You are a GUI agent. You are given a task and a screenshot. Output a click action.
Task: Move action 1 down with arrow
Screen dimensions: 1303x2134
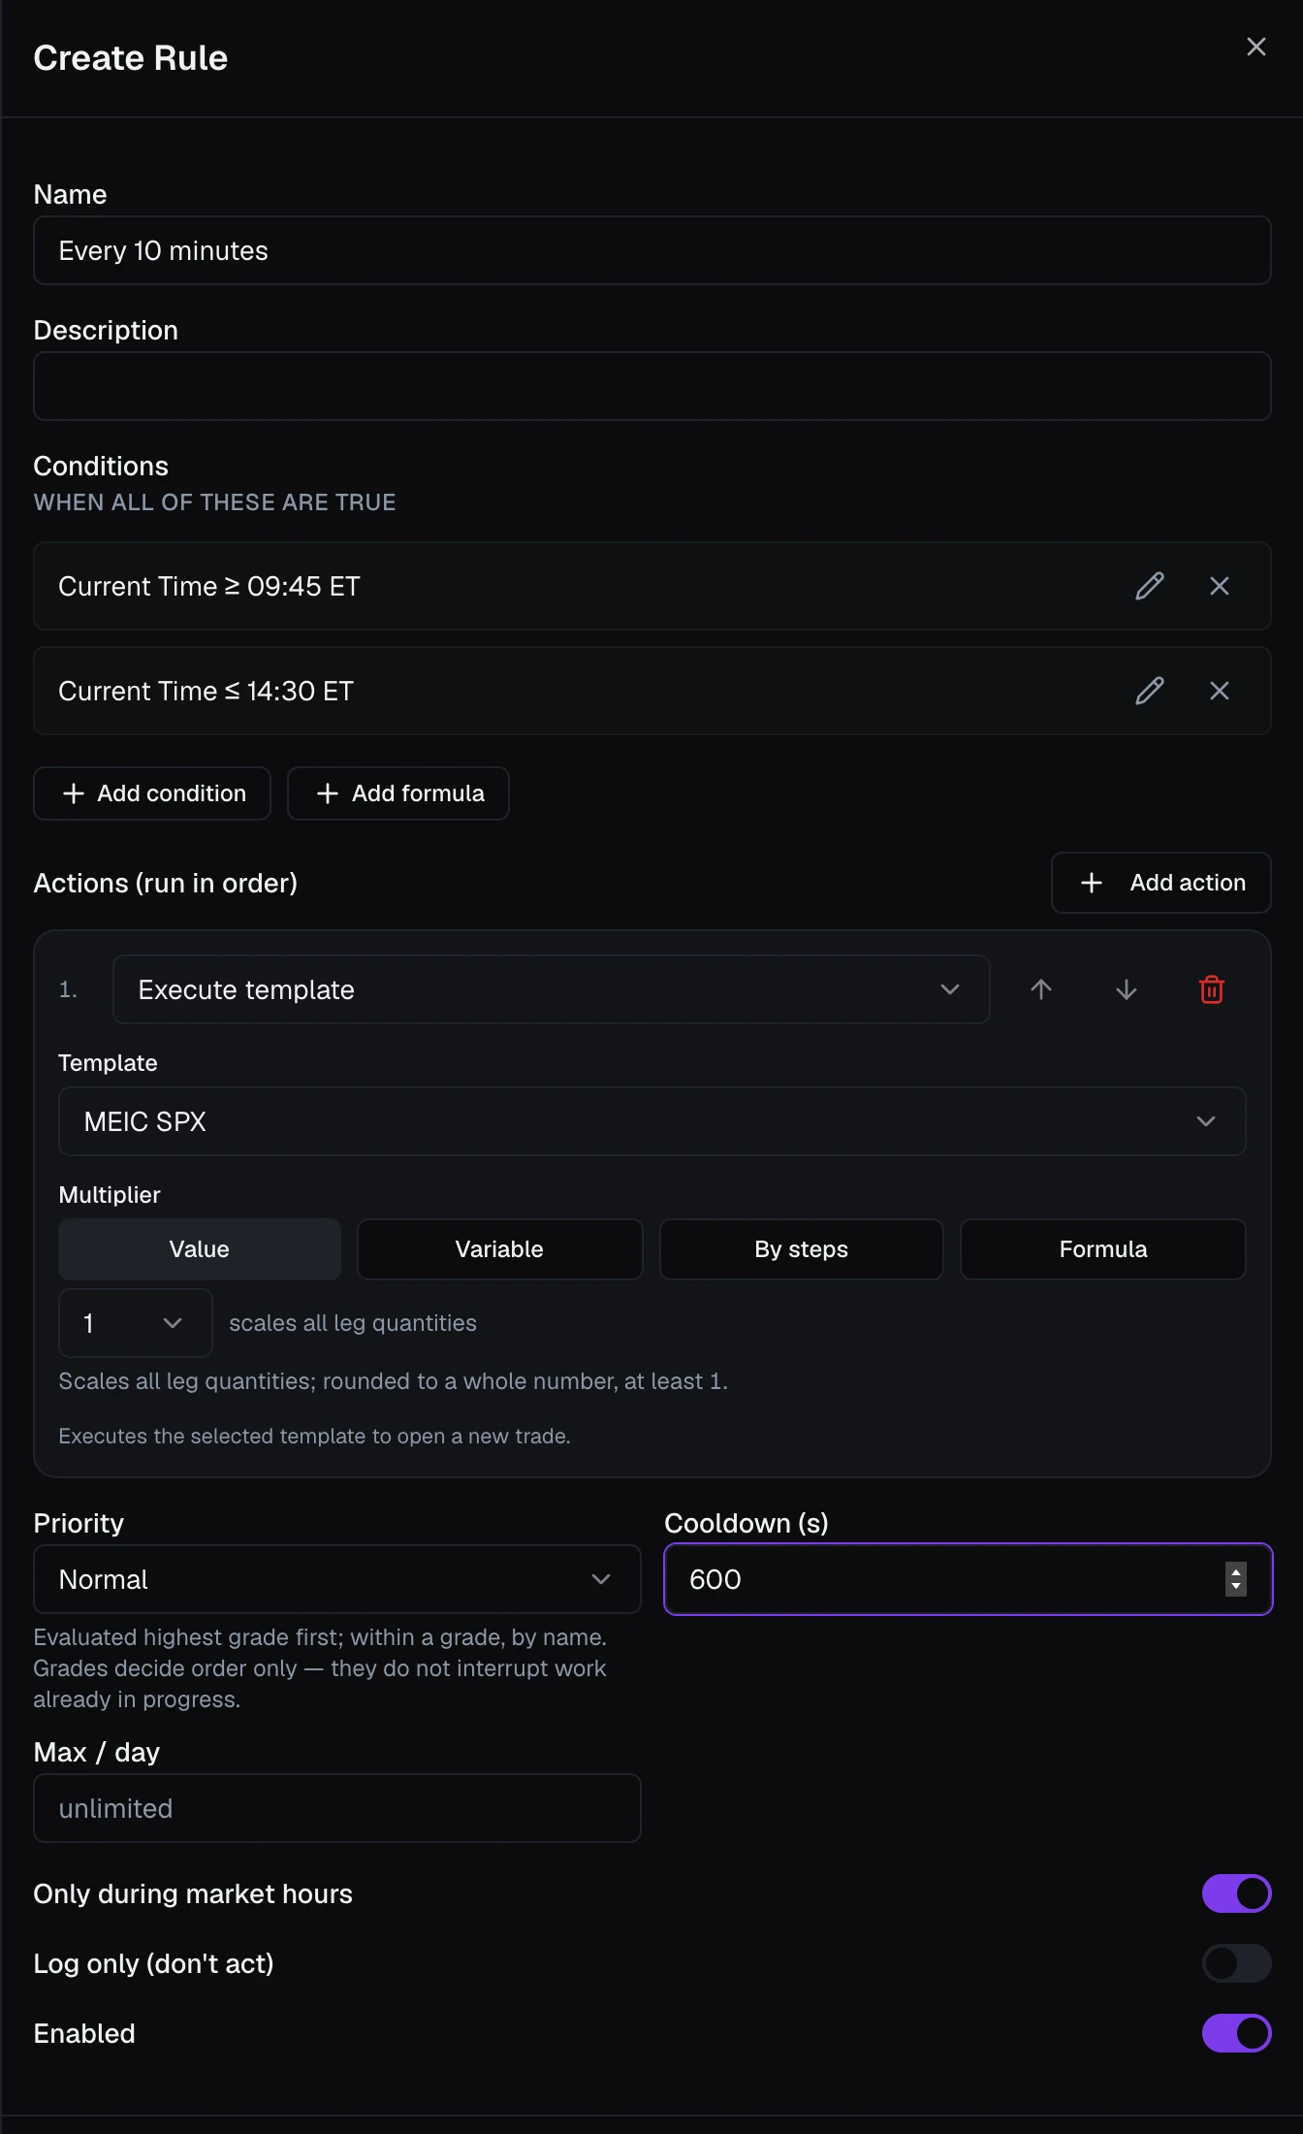click(1127, 989)
